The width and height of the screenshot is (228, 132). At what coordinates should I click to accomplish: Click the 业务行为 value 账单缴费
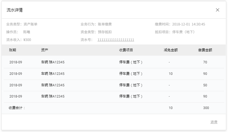[x=105, y=24]
